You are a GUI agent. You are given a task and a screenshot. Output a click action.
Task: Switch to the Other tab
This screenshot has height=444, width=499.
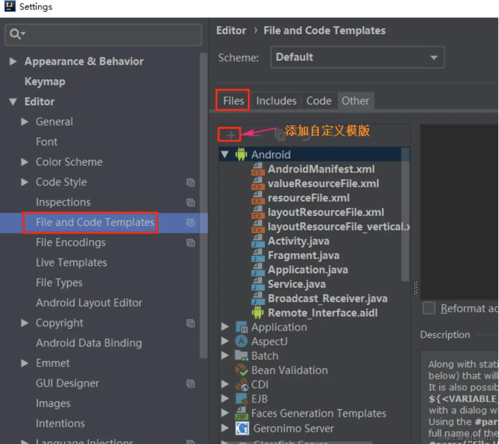pyautogui.click(x=355, y=101)
